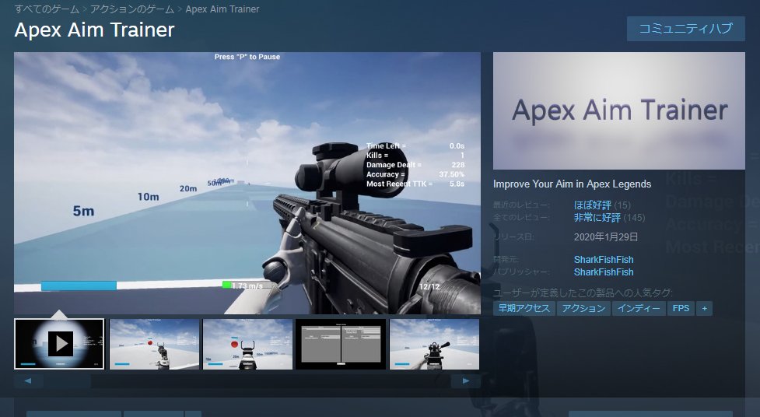The width and height of the screenshot is (760, 417).
Task: Click the Apex Aim Trainer page title
Action: tap(95, 30)
